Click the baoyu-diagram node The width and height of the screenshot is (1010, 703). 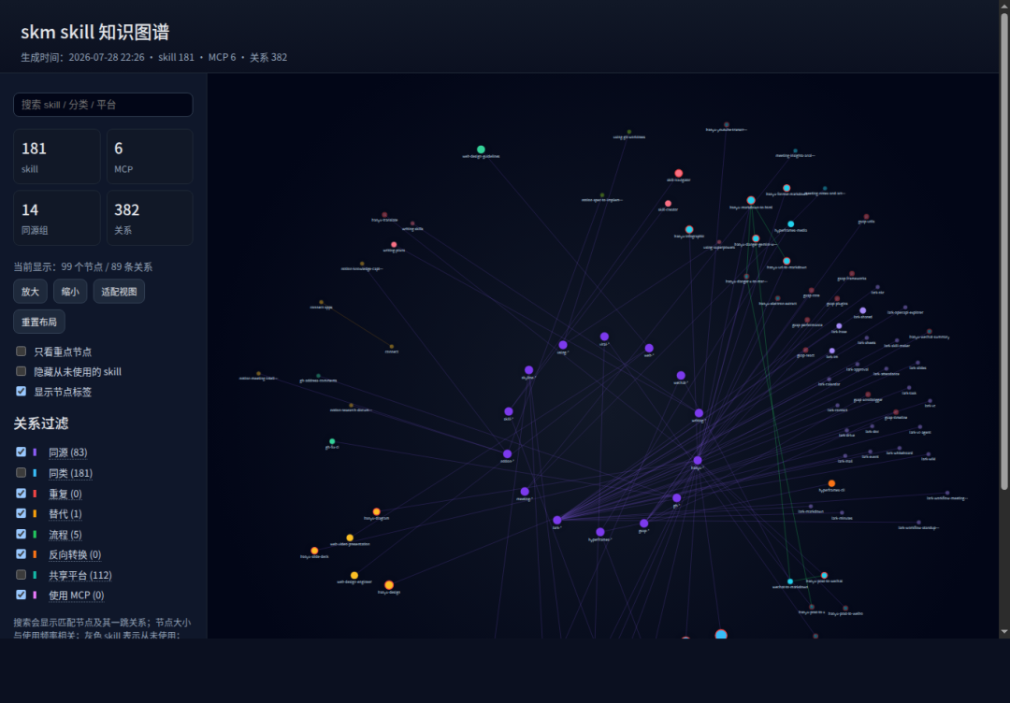377,511
